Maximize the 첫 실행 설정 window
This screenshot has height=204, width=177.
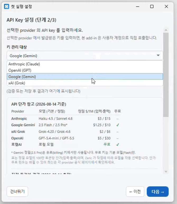(152, 7)
